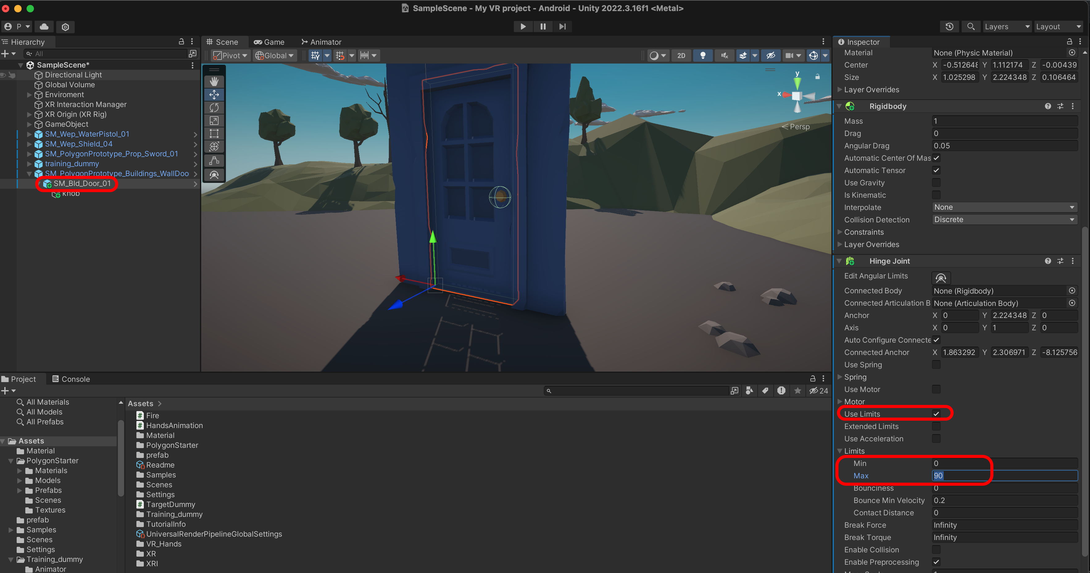Click the Mass input field
1090x573 pixels.
[1004, 121]
